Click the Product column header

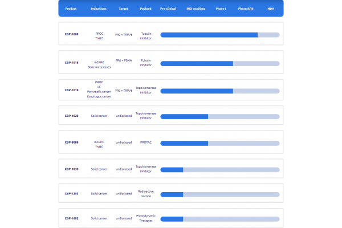coord(71,9)
